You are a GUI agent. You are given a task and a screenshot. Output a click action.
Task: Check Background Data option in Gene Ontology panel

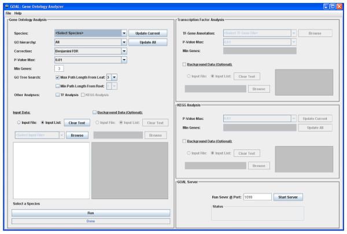tap(95, 112)
